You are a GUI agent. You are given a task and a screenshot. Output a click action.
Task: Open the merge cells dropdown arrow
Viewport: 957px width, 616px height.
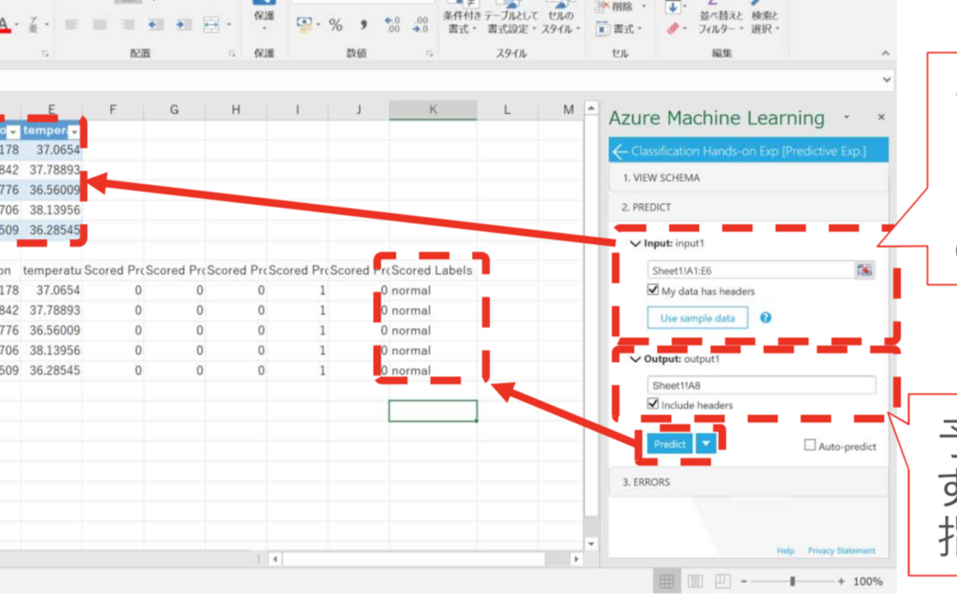tap(229, 25)
